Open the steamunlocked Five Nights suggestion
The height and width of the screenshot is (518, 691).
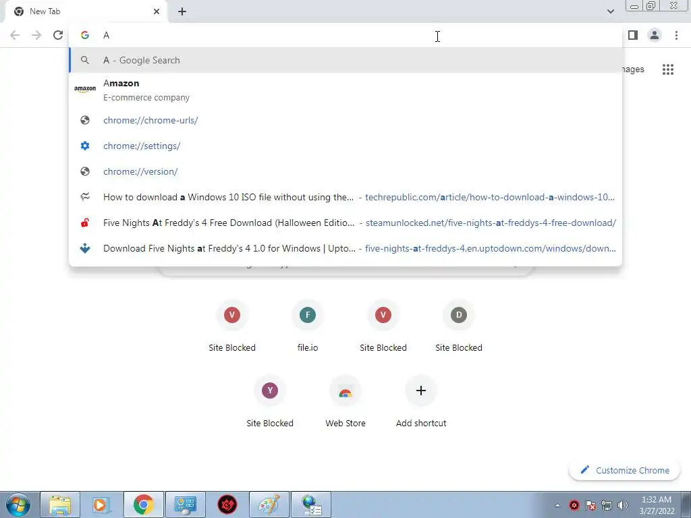click(x=345, y=223)
